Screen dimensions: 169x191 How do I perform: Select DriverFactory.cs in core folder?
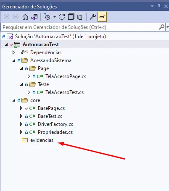(55, 124)
